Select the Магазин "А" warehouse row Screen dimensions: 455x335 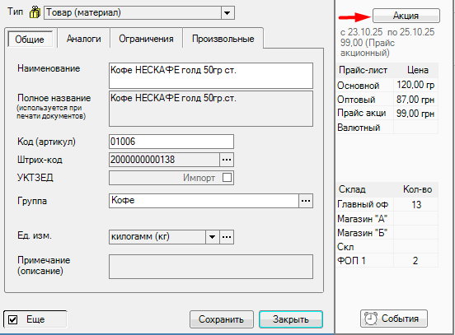click(x=387, y=218)
